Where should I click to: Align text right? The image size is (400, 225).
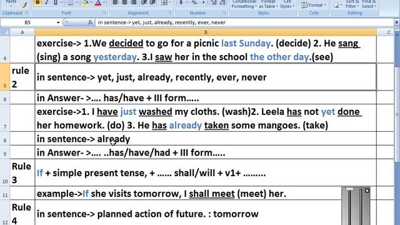pyautogui.click(x=133, y=2)
